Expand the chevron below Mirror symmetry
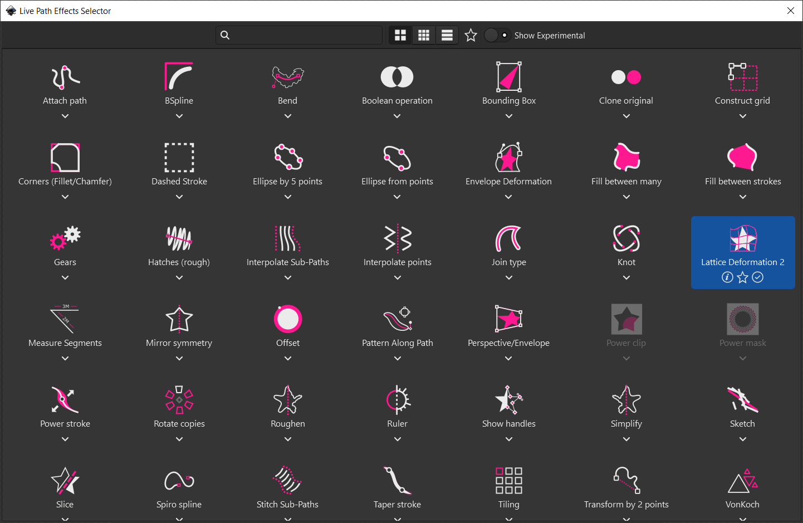Image resolution: width=803 pixels, height=523 pixels. pos(179,359)
